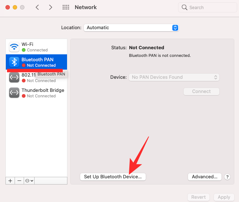Image resolution: width=239 pixels, height=202 pixels.
Task: Click the "Not Connected" status text
Action: 146,48
